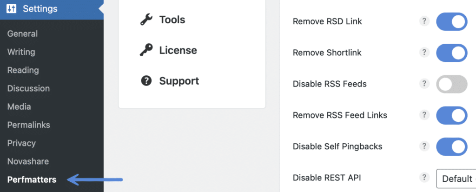Go to the Discussion settings menu item
476x192 pixels.
tap(28, 88)
